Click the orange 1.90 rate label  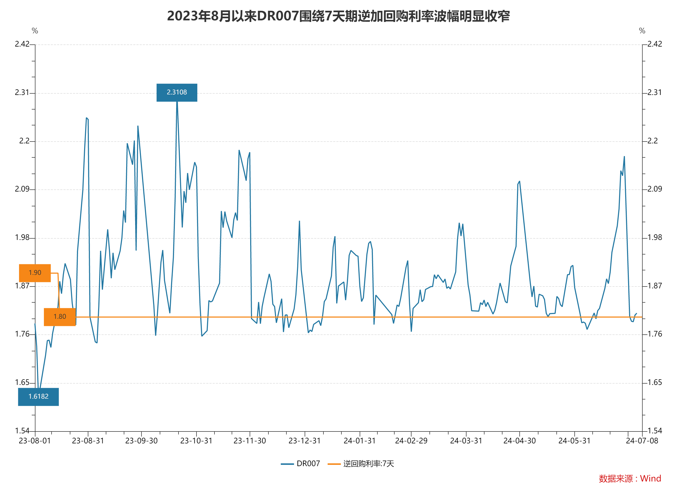pos(35,273)
